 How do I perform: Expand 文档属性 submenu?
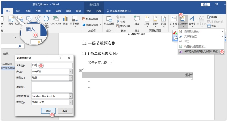(x=201, y=36)
